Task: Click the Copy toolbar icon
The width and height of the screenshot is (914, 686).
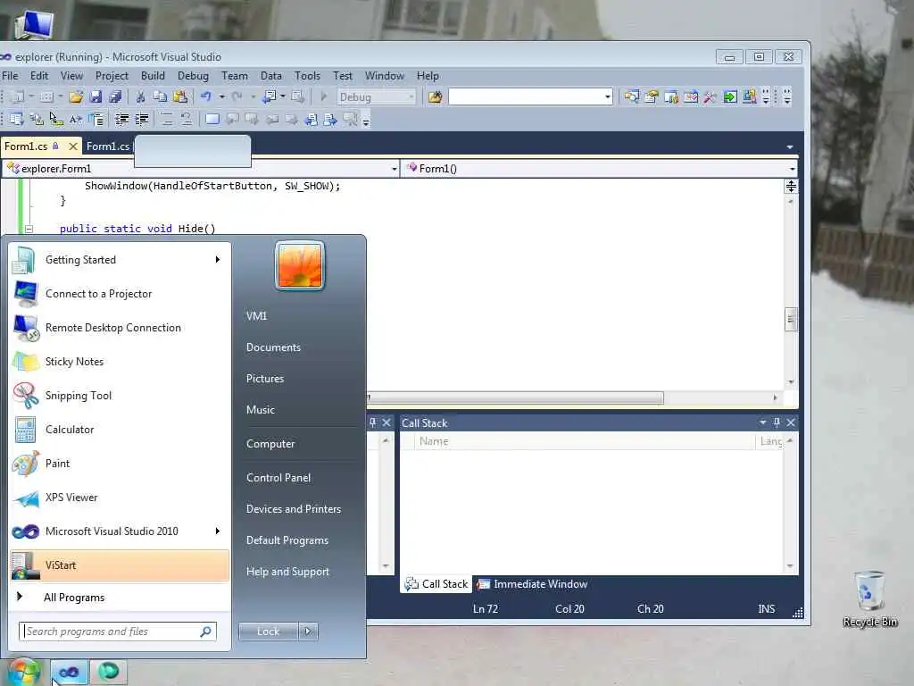Action: pos(160,96)
